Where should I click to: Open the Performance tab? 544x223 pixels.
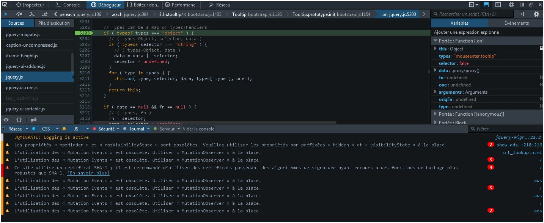pyautogui.click(x=182, y=5)
